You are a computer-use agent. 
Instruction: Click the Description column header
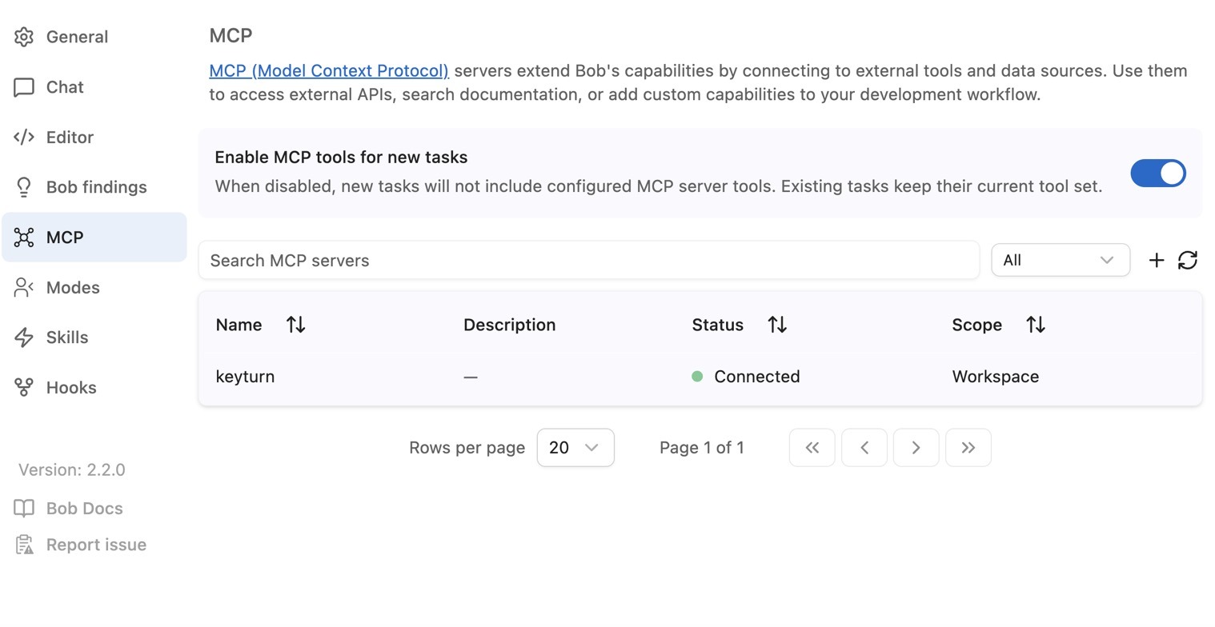coord(509,325)
